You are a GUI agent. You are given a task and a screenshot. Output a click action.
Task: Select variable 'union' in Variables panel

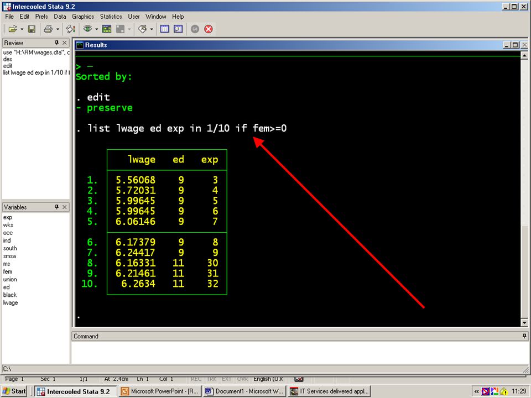pos(10,279)
